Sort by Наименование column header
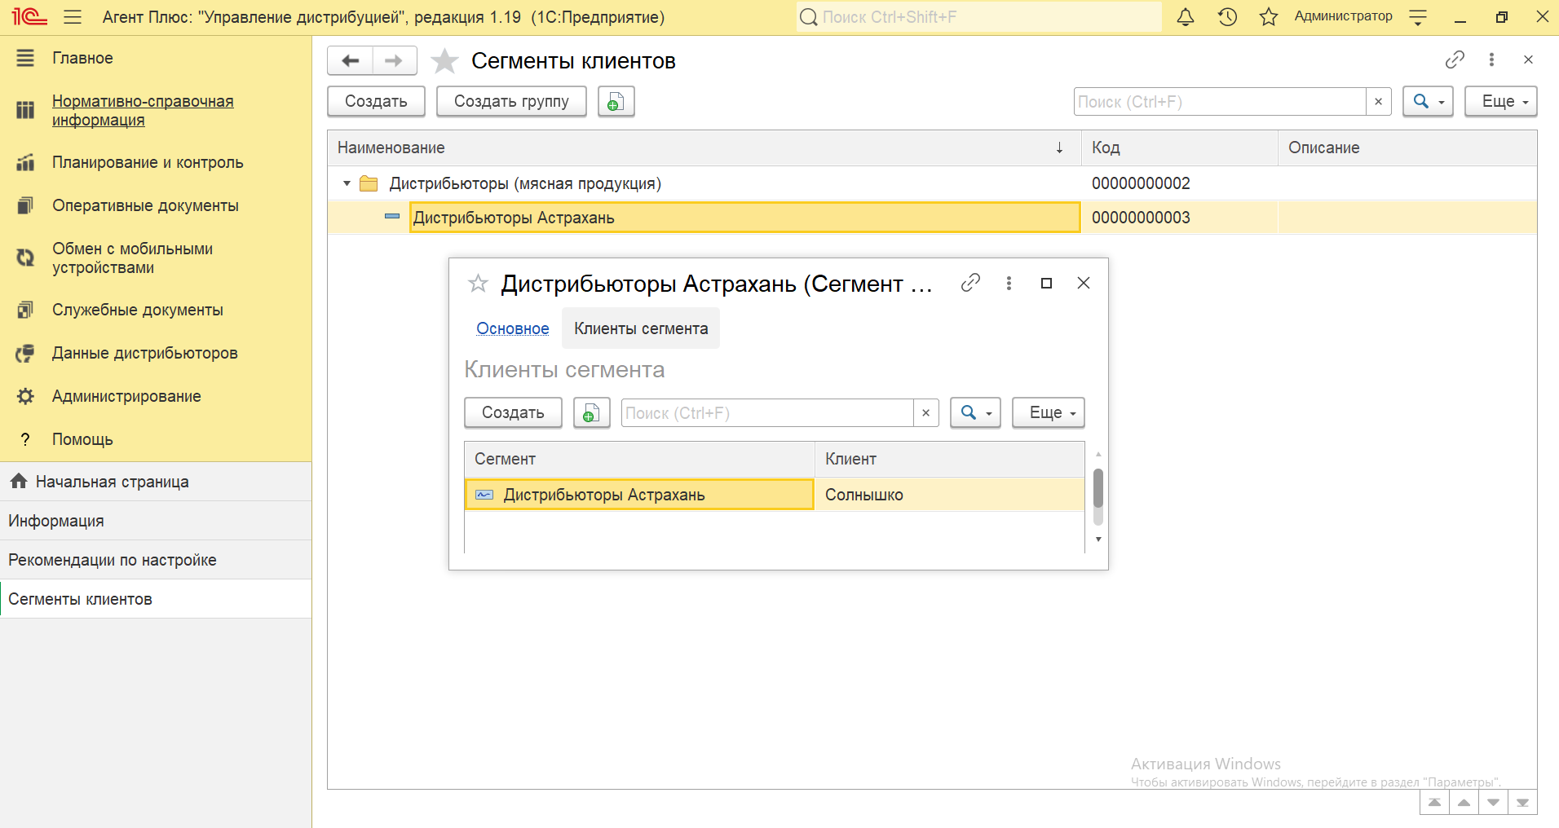The width and height of the screenshot is (1559, 828). click(x=704, y=148)
